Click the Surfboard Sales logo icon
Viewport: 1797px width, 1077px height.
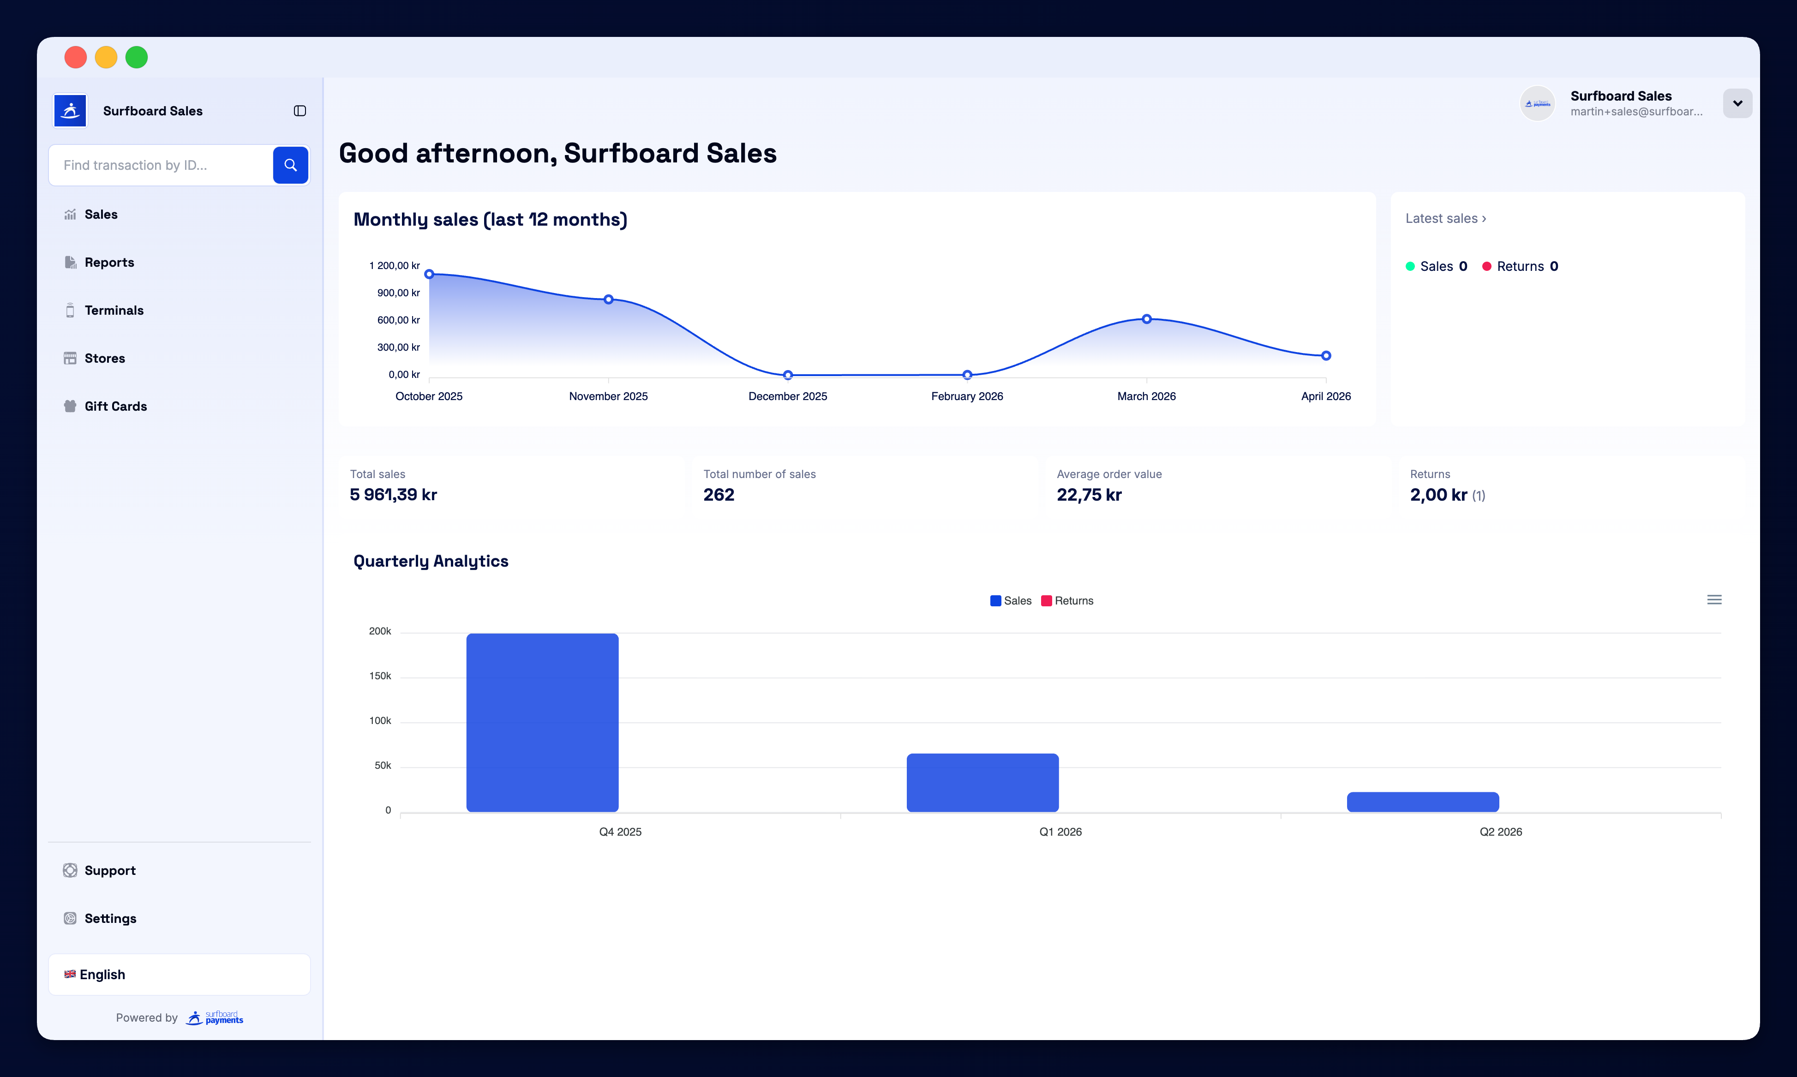[x=70, y=110]
